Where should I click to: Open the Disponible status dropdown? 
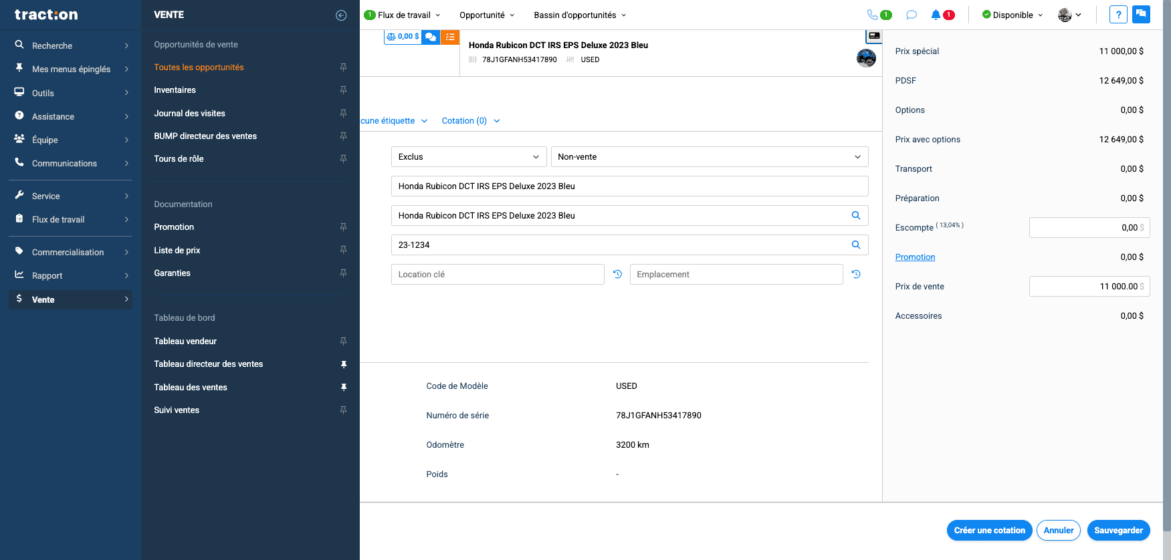click(1013, 15)
